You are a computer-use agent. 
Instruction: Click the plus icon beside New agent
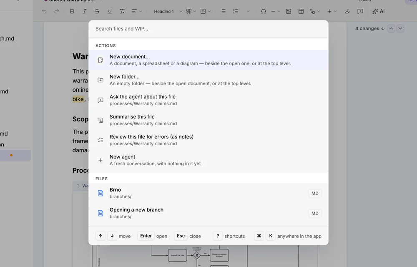(x=100, y=160)
